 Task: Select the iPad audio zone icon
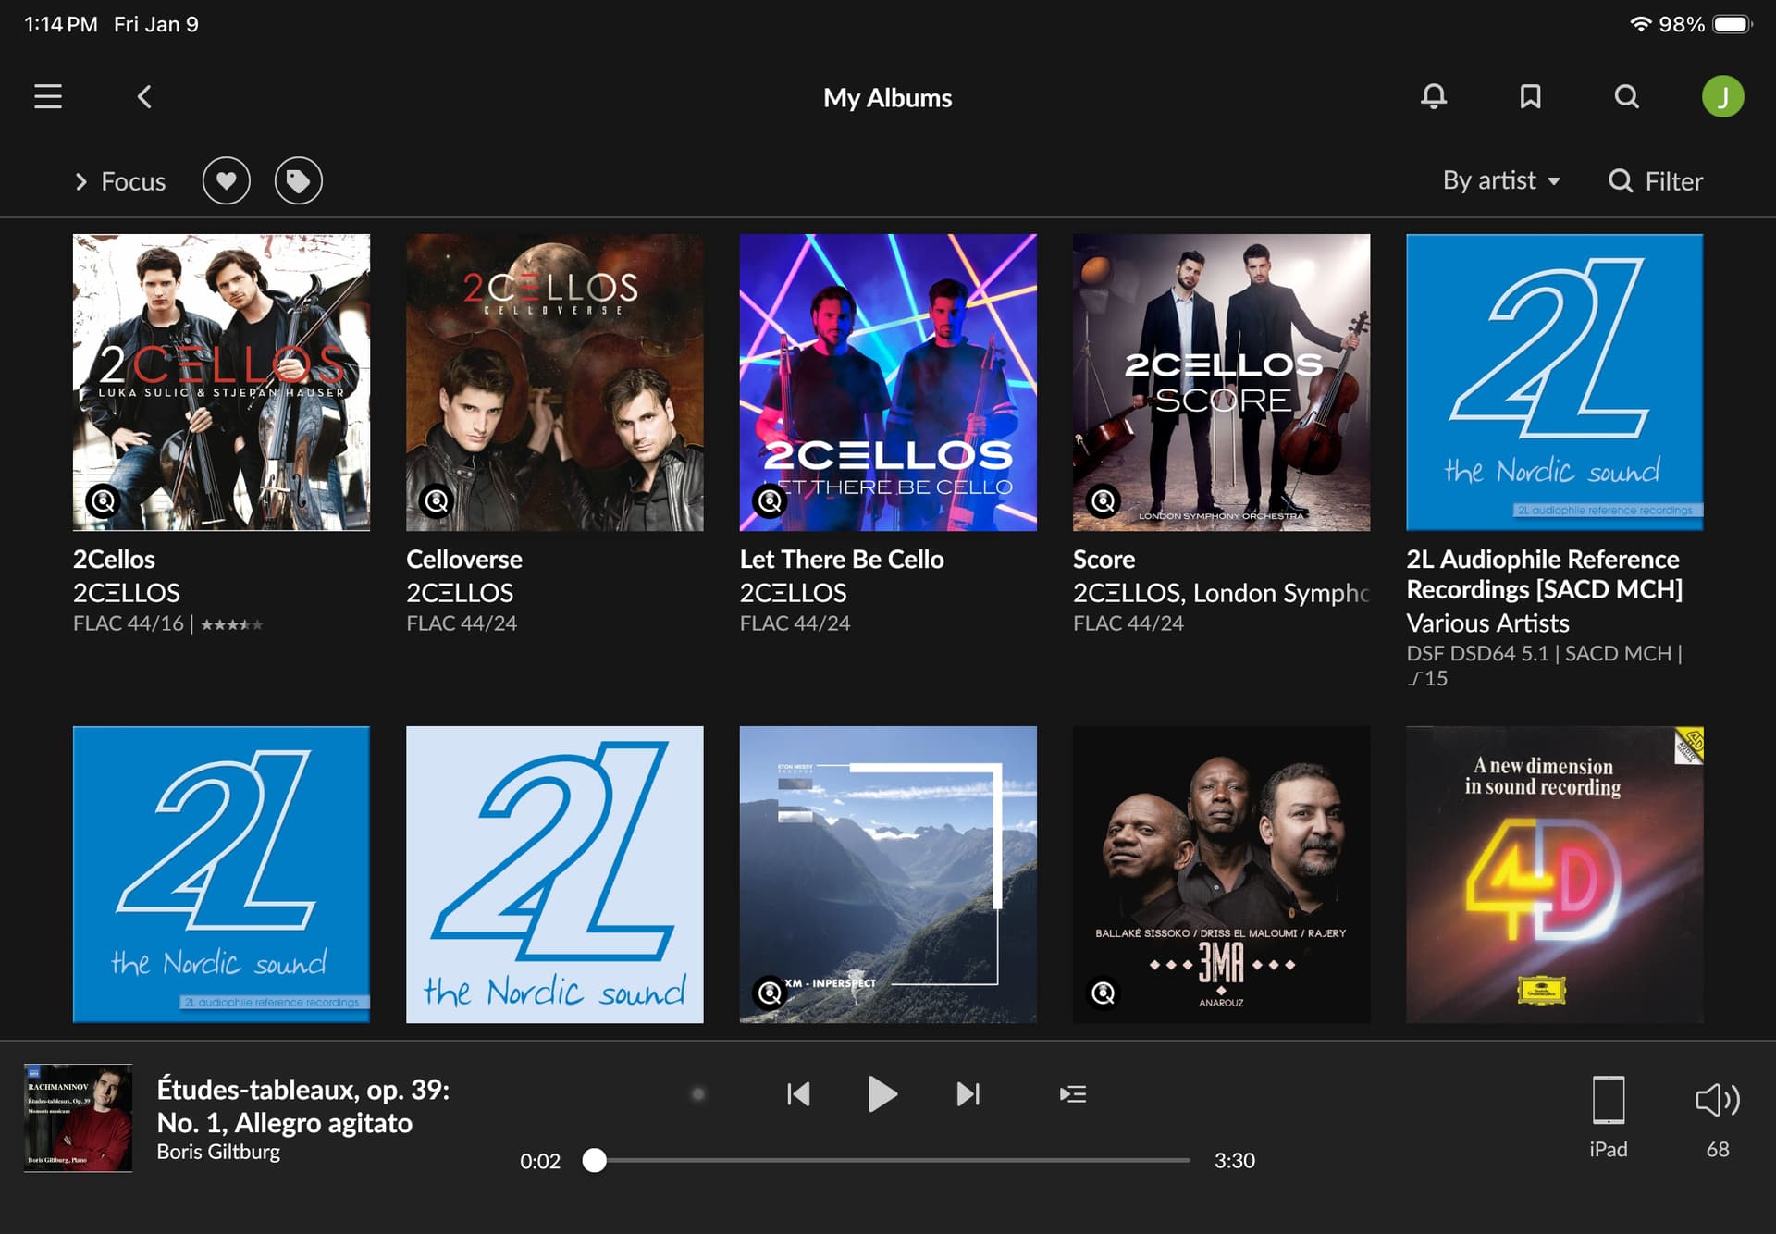[x=1608, y=1101]
